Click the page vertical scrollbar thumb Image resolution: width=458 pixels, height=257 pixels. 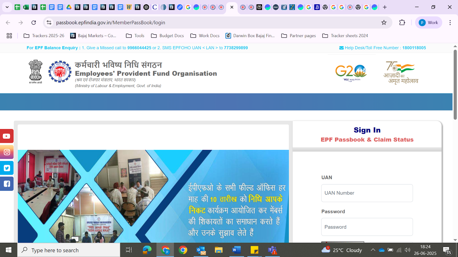455,85
